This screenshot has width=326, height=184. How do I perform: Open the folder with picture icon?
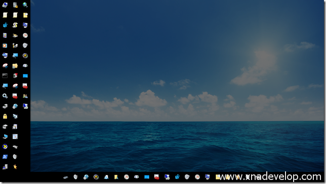pos(15,66)
